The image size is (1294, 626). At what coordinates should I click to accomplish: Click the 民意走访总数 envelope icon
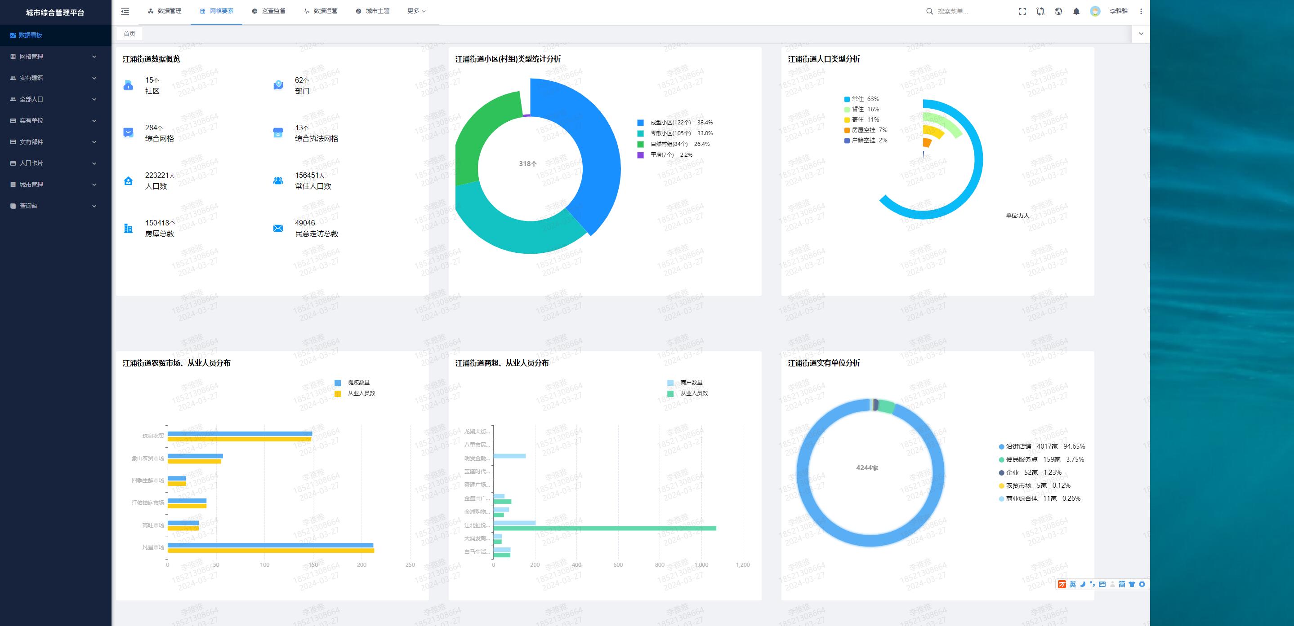pos(278,228)
